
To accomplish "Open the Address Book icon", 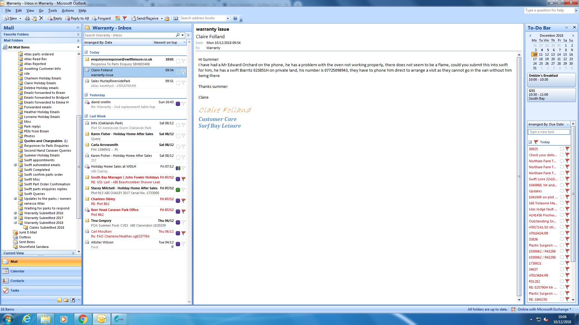I will [176, 18].
